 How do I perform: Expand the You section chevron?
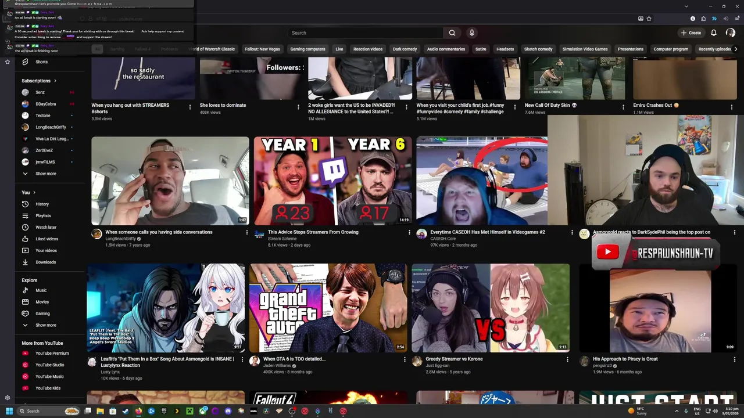[x=34, y=192]
